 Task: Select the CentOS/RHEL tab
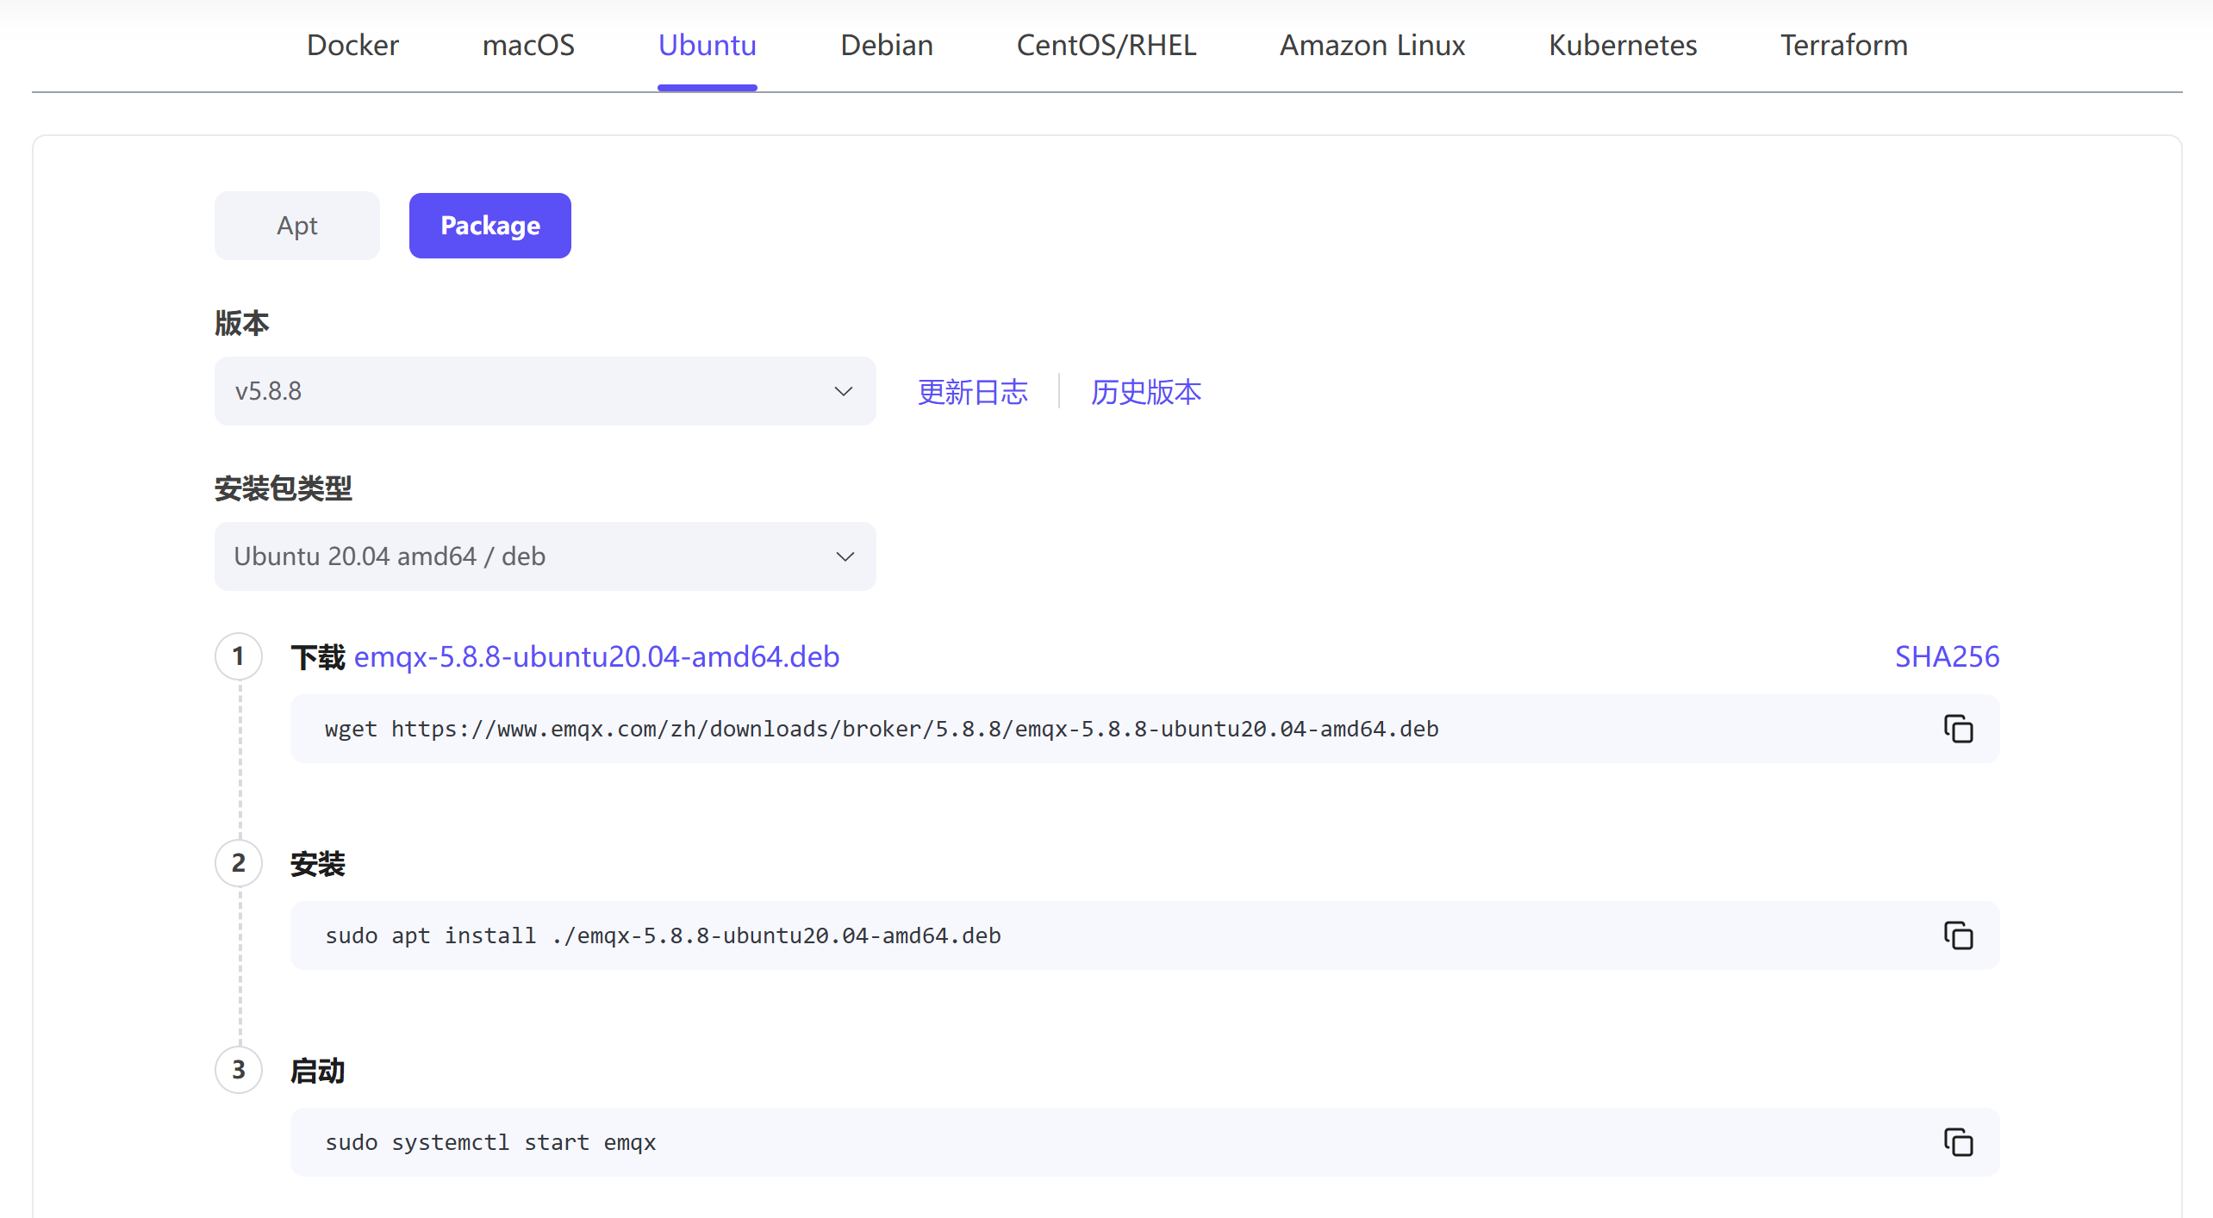point(1106,45)
